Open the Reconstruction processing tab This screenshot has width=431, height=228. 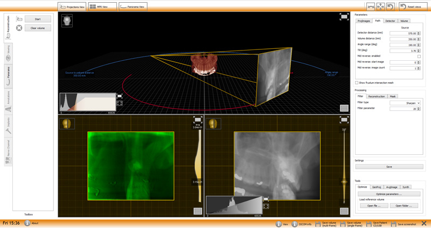tap(377, 96)
